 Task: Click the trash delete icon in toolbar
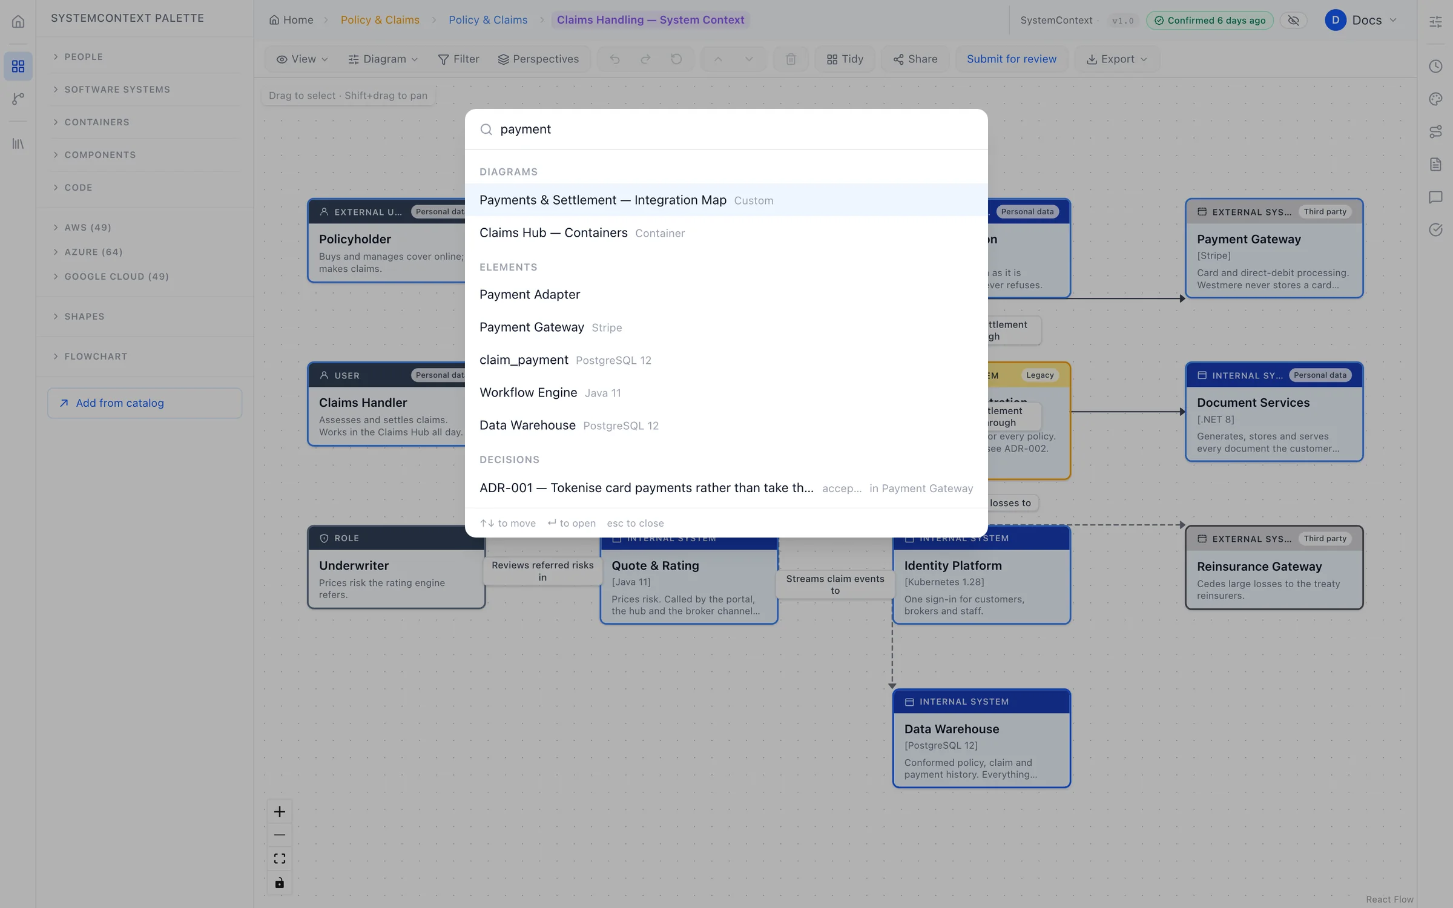coord(791,59)
